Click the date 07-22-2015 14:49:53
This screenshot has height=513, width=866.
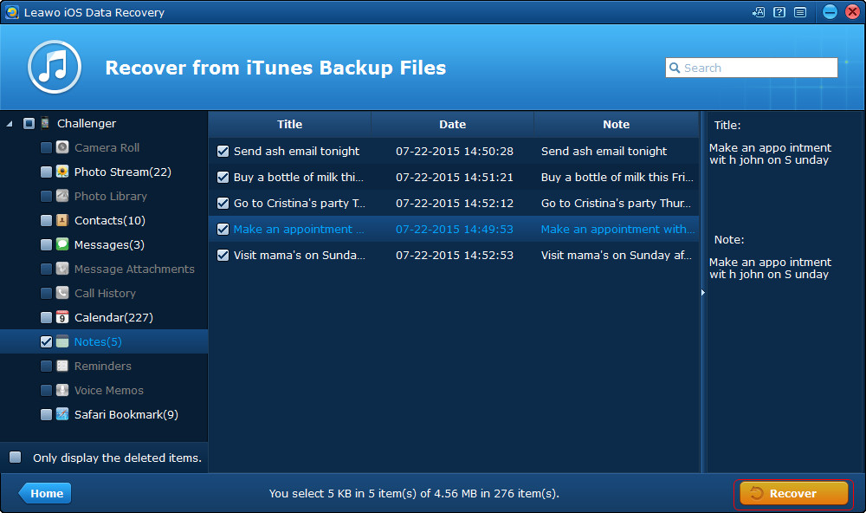tap(455, 229)
